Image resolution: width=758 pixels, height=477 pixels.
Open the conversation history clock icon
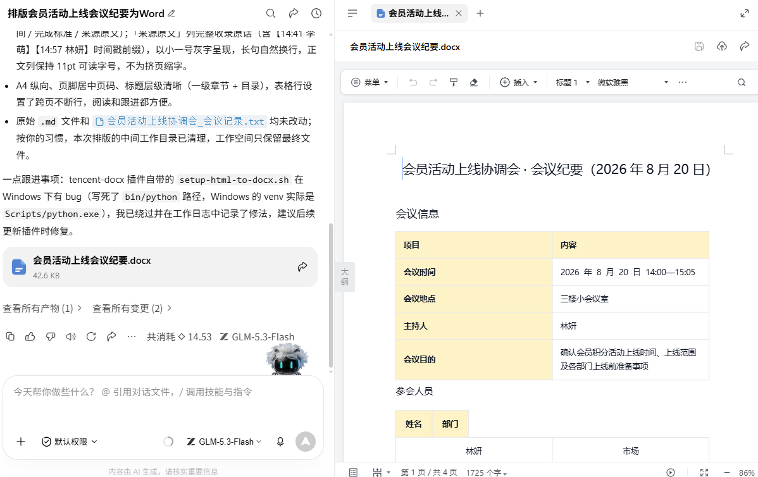[316, 13]
